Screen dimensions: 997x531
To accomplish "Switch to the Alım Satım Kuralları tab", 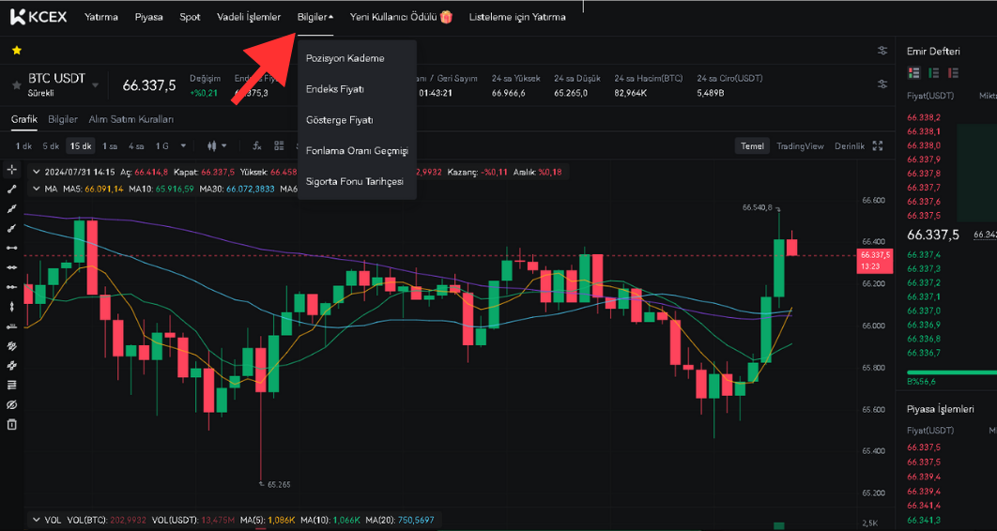I will pos(130,119).
